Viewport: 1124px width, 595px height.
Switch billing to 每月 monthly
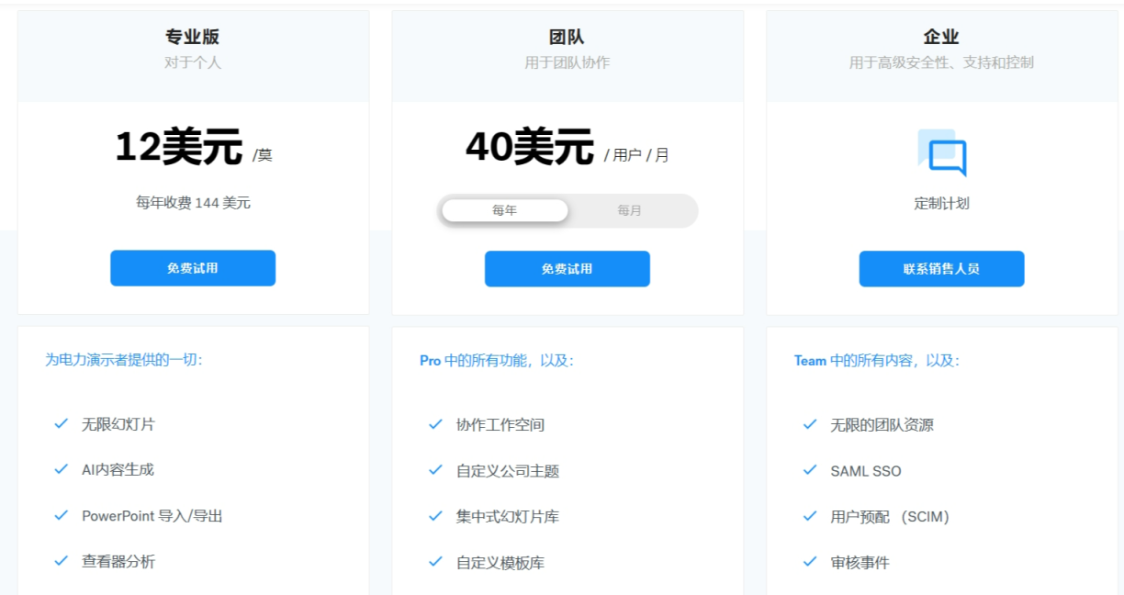(x=630, y=210)
